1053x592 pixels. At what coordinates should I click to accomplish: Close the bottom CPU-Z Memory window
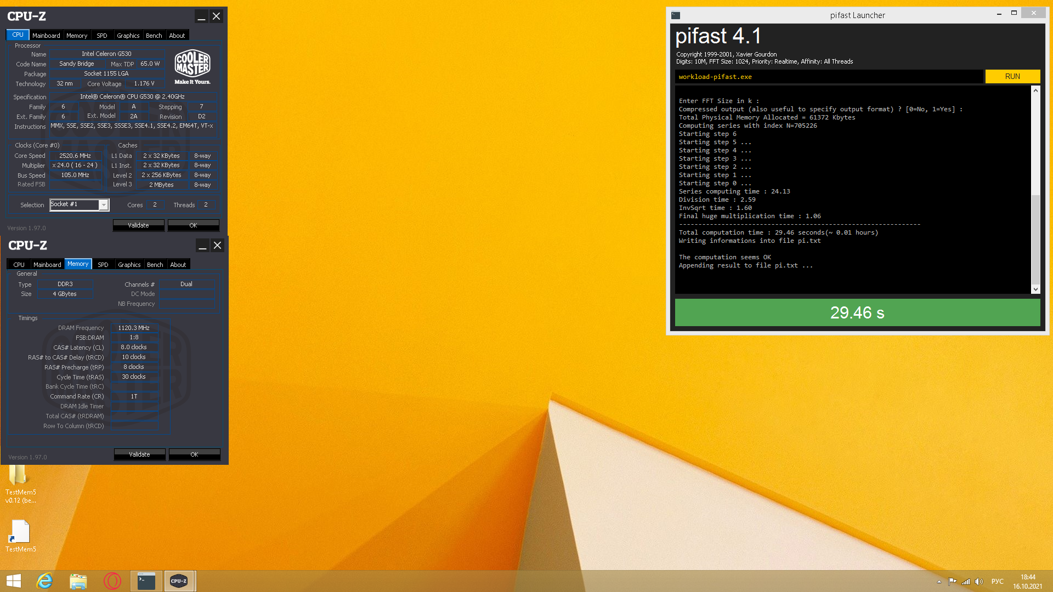coord(218,246)
